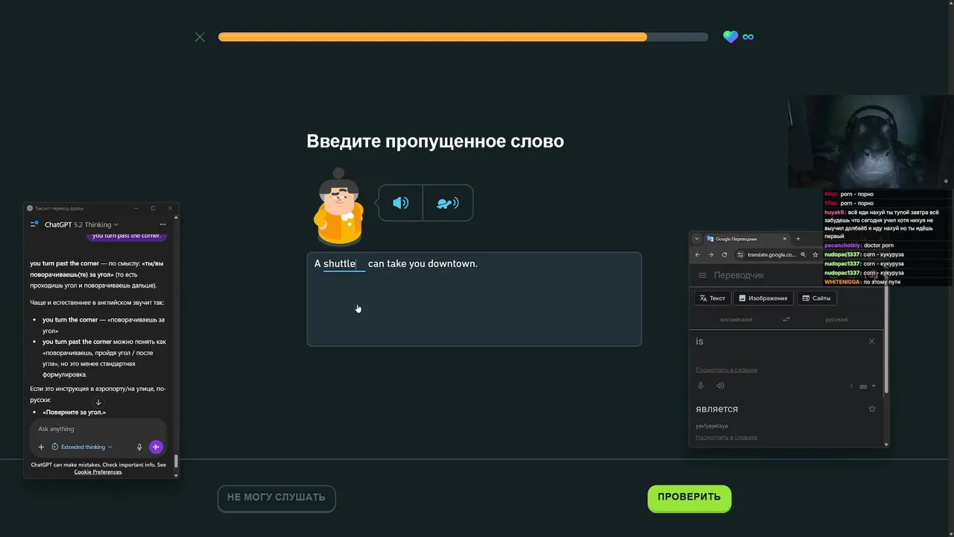Click the lesson progress bar
The width and height of the screenshot is (954, 537).
[x=463, y=37]
